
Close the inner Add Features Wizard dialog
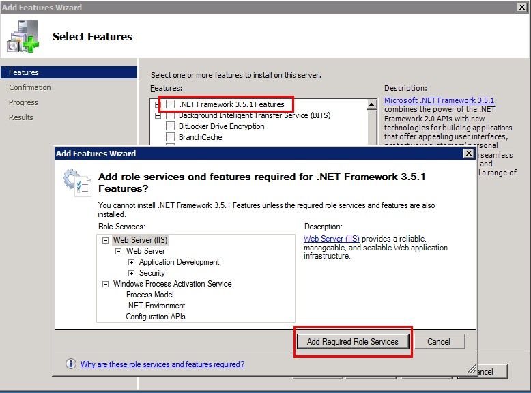468,154
